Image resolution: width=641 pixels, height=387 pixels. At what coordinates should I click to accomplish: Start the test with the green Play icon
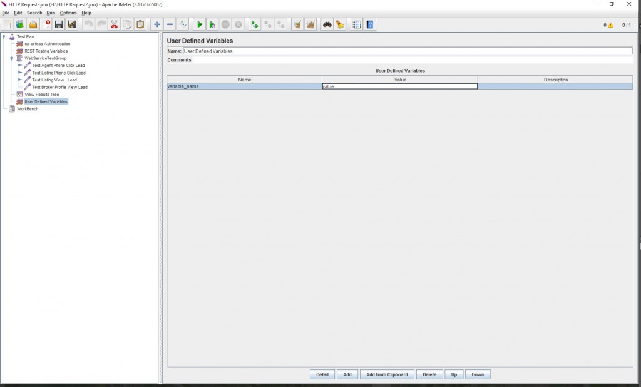click(x=198, y=24)
